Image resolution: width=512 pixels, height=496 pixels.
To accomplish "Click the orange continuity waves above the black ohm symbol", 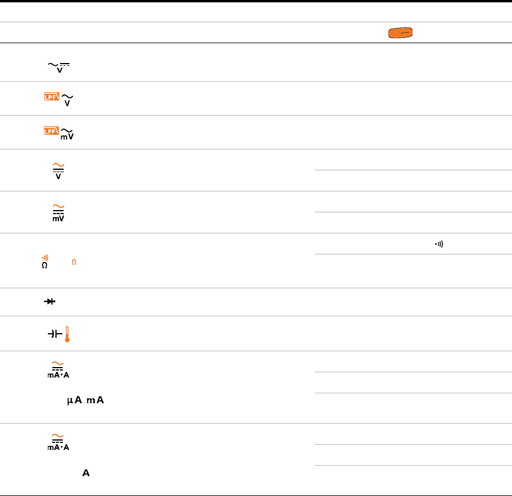I will (45, 258).
